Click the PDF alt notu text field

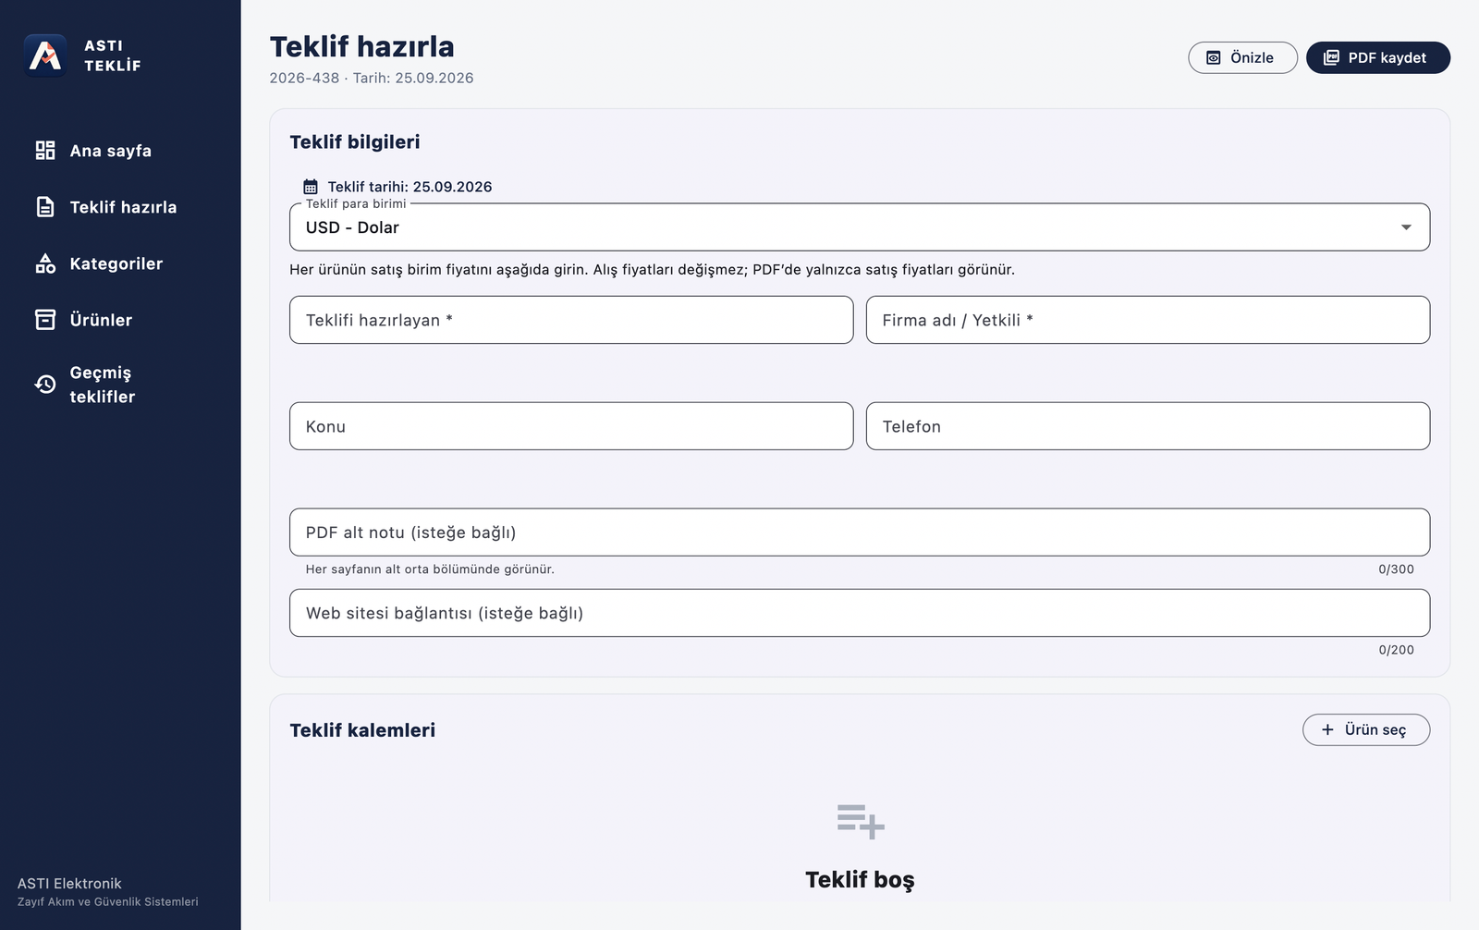coord(860,532)
